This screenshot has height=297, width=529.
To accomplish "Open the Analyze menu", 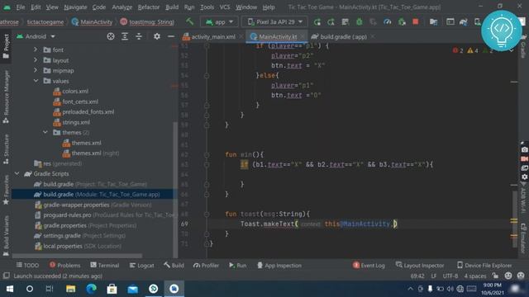I will click(122, 7).
